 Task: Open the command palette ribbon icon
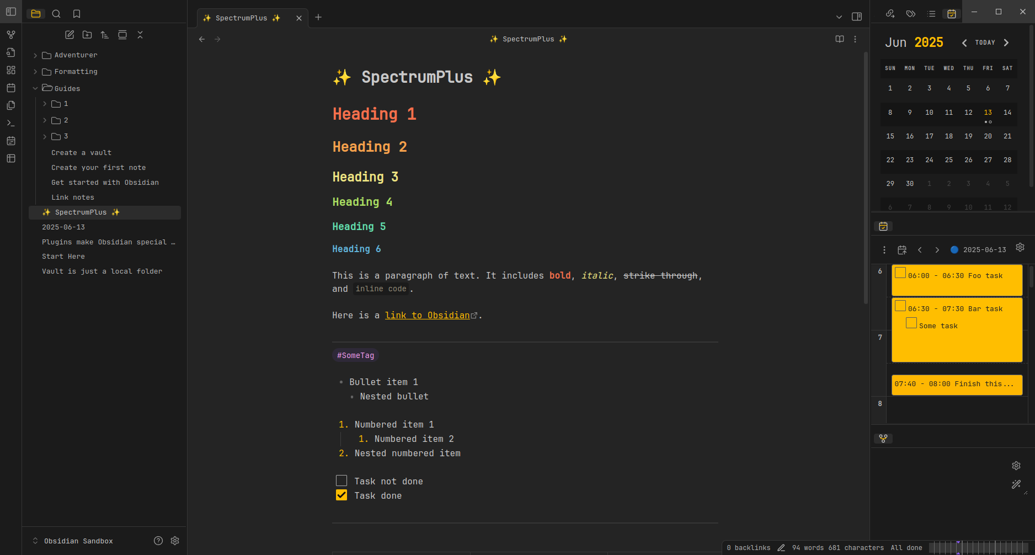11,123
